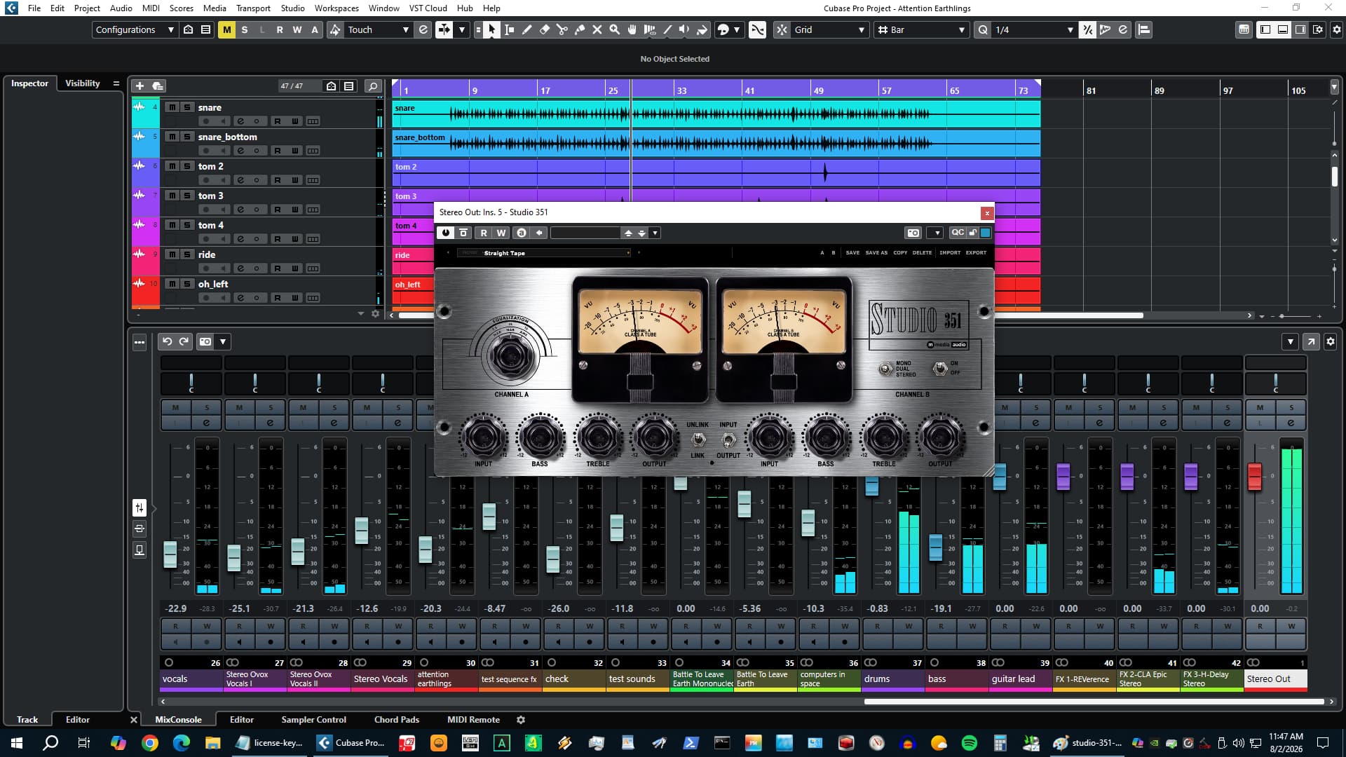1346x757 pixels.
Task: Open the Studio menu
Action: 292,8
